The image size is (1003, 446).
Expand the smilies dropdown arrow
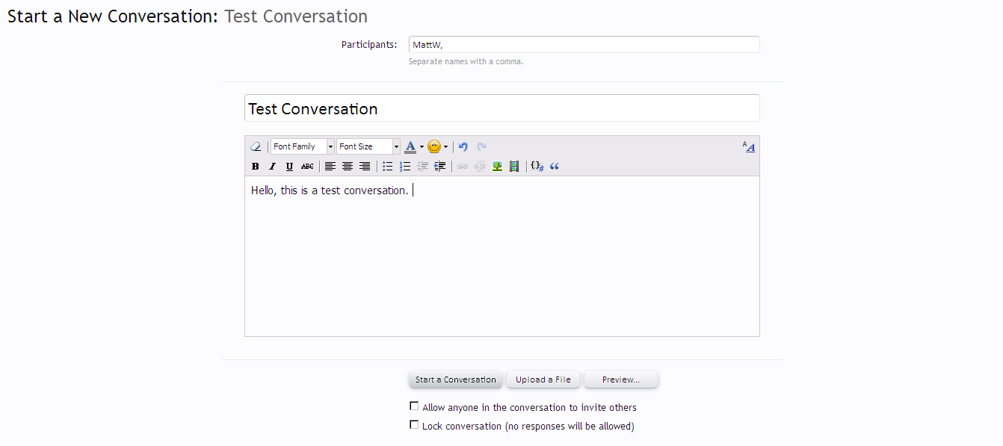pyautogui.click(x=445, y=146)
